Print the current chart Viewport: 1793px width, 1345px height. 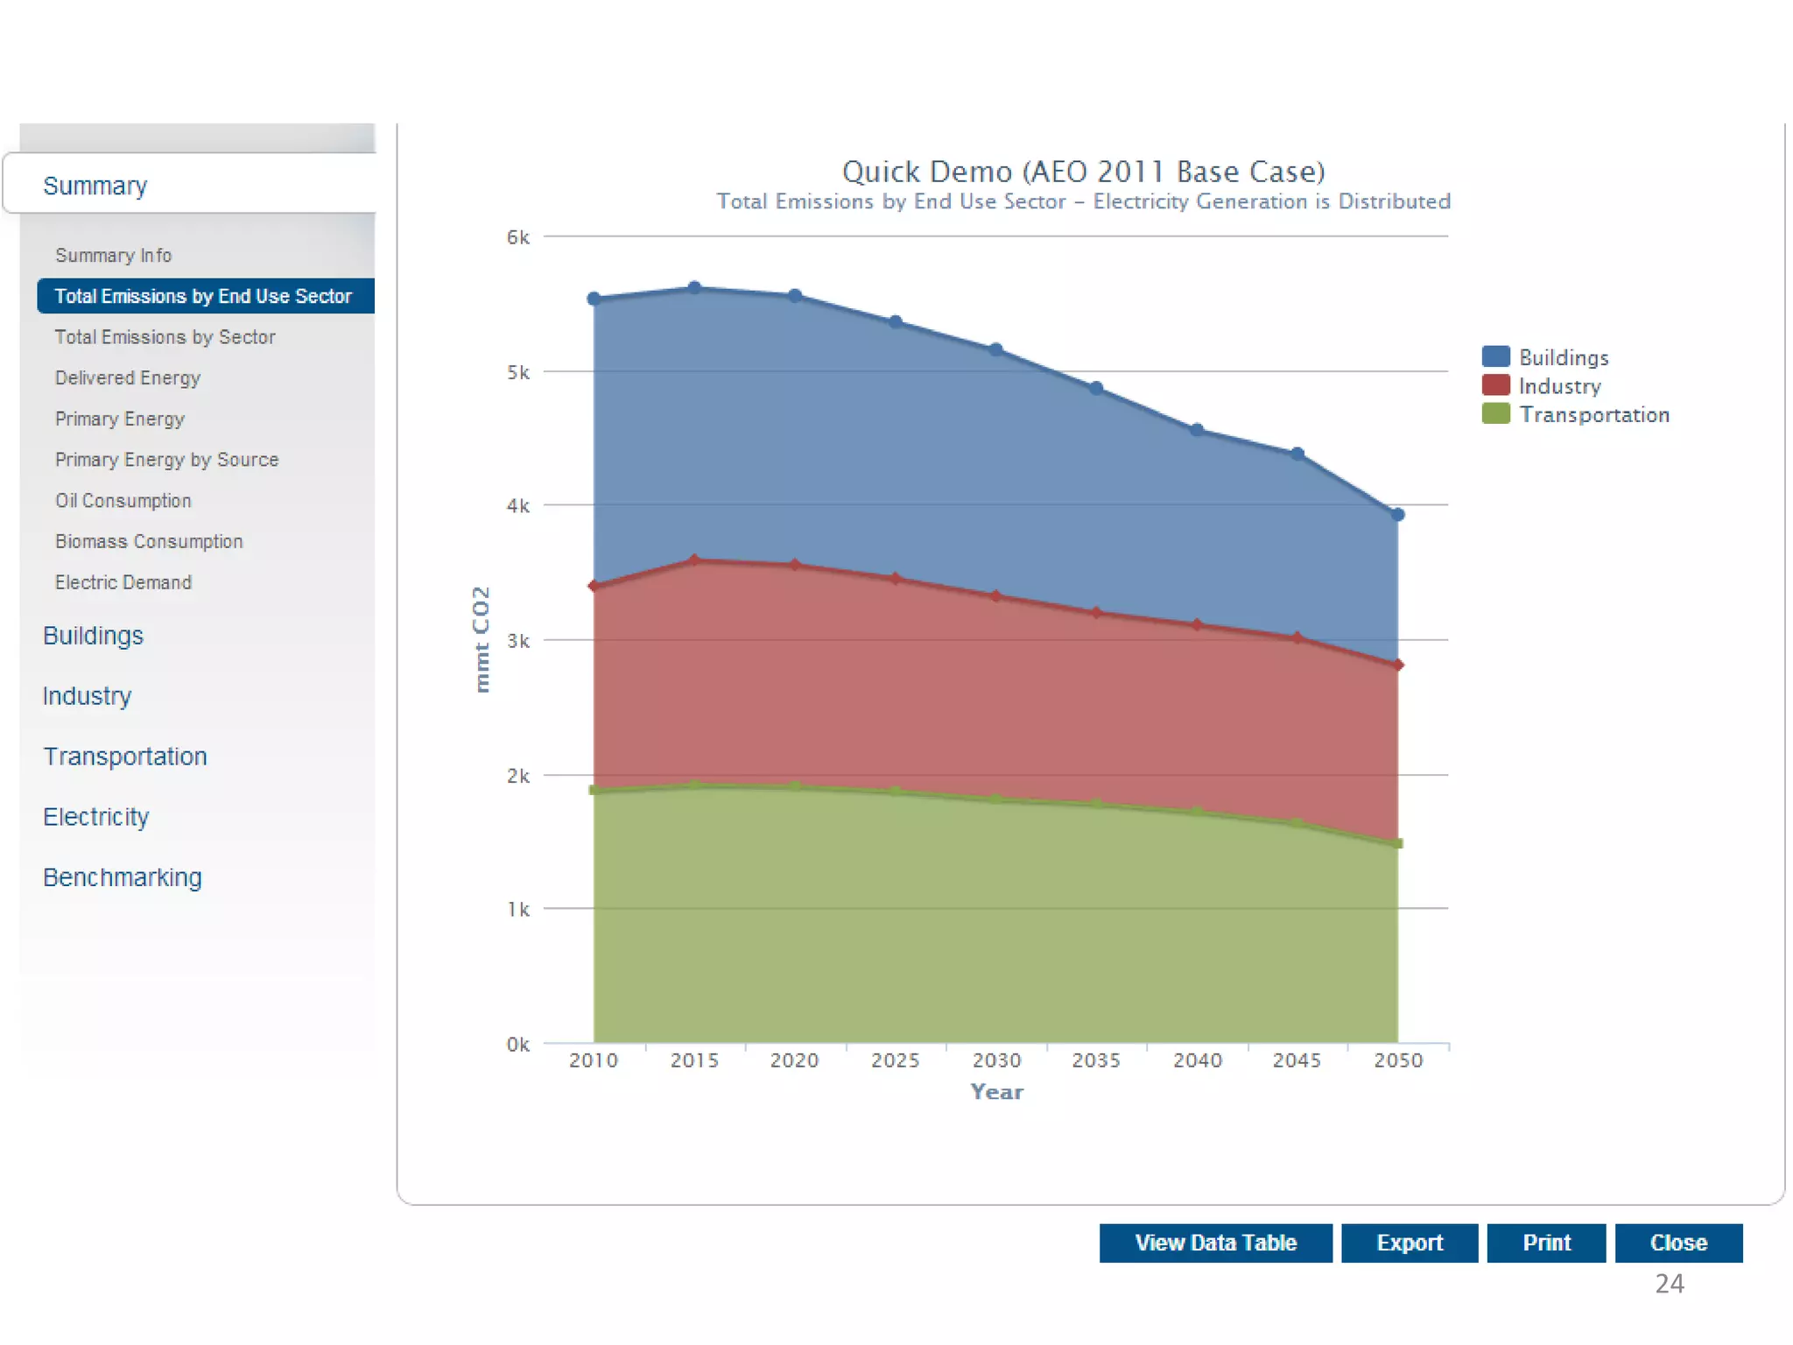[x=1546, y=1243]
